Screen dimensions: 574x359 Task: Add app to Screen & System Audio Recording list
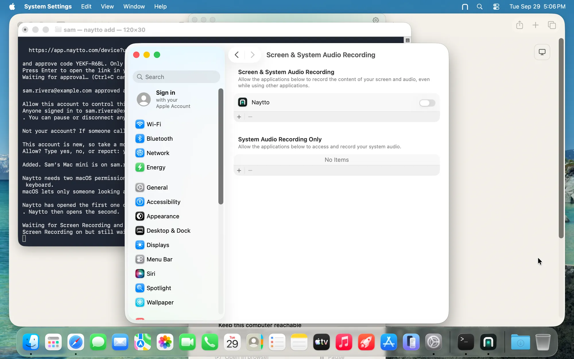click(239, 117)
